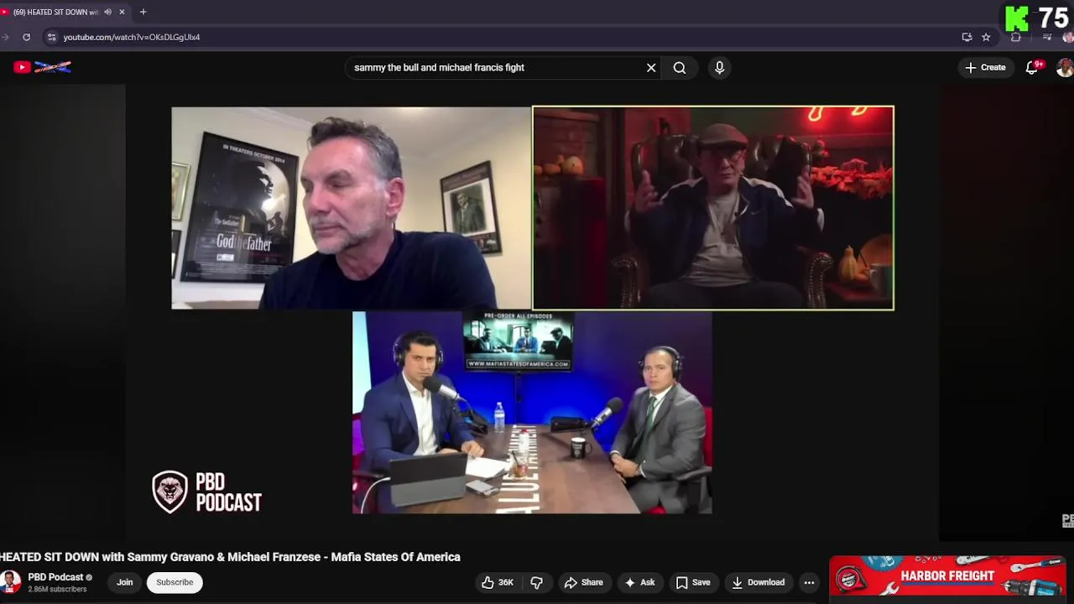This screenshot has height=604, width=1074.
Task: Click the browser address bar URL
Action: click(132, 37)
